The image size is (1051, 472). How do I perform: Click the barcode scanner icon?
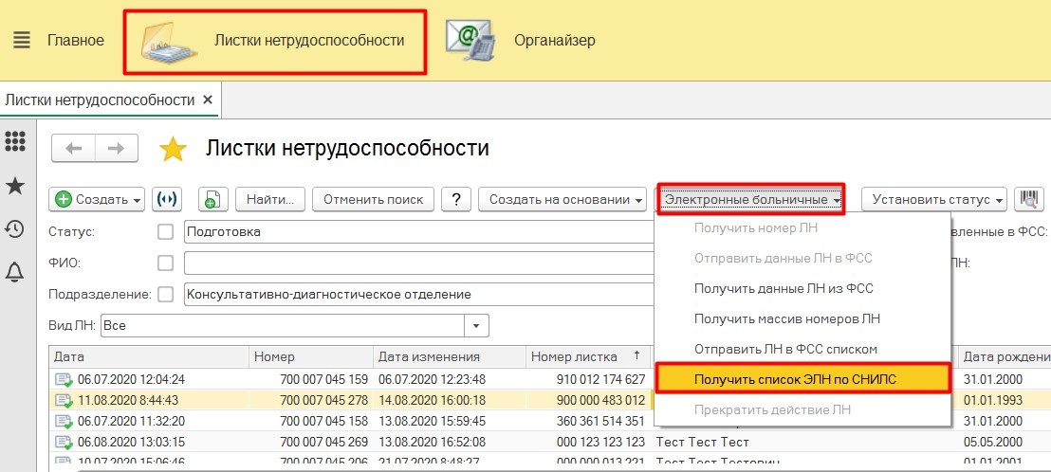click(1028, 199)
